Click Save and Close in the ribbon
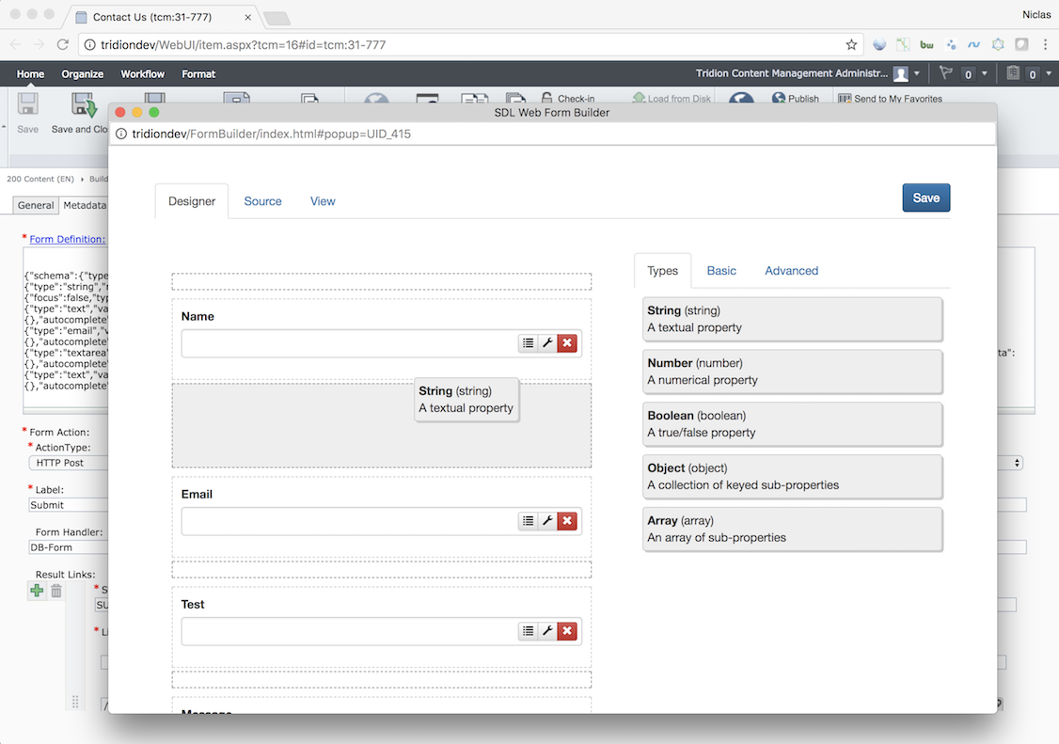Screen dimensions: 1059x744 80,114
